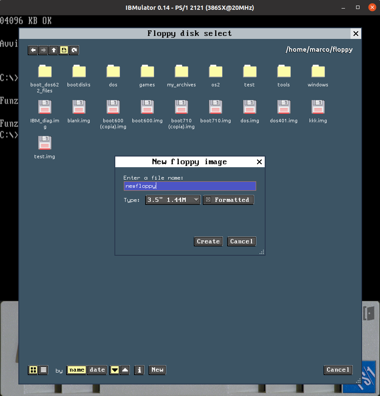Open the test folder
Viewport: 380px width, 396px height.
coord(250,76)
